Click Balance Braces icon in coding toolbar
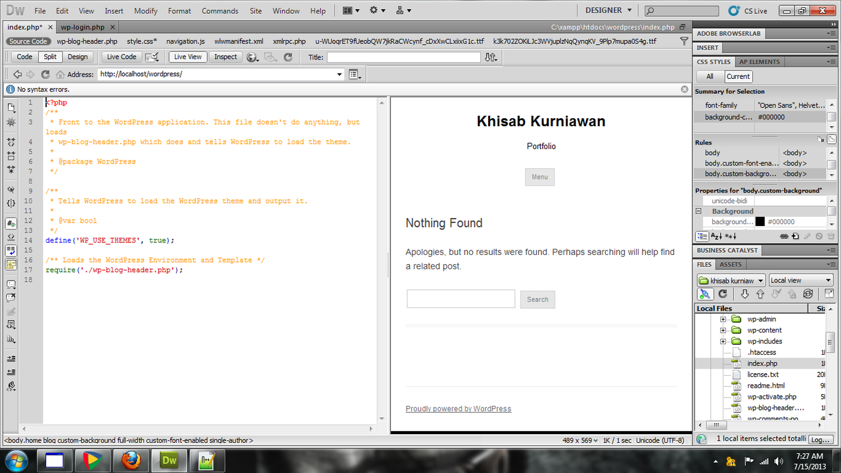The width and height of the screenshot is (841, 473). click(11, 204)
